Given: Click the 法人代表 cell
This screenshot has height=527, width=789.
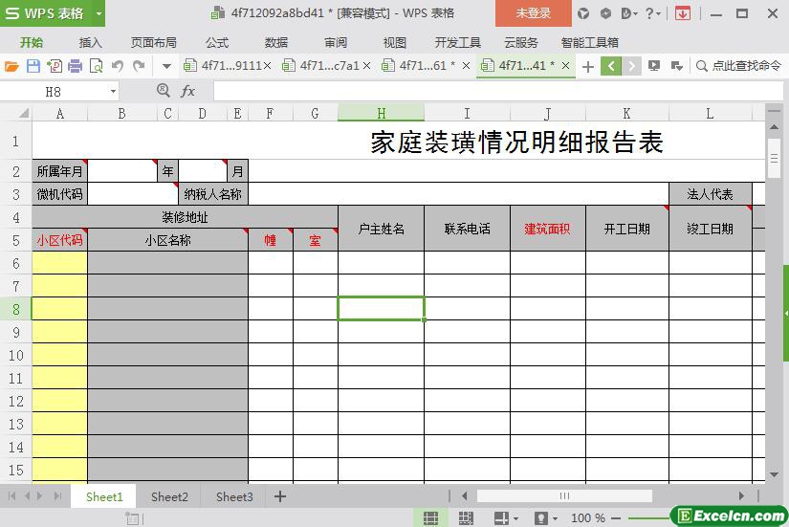Looking at the screenshot, I should 710,194.
